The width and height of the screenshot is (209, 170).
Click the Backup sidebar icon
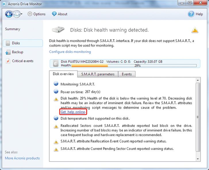pyautogui.click(x=8, y=52)
